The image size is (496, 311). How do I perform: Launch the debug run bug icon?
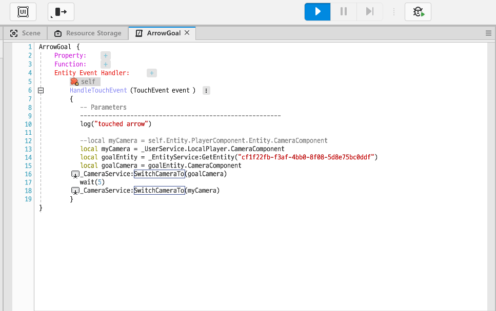[x=418, y=12]
